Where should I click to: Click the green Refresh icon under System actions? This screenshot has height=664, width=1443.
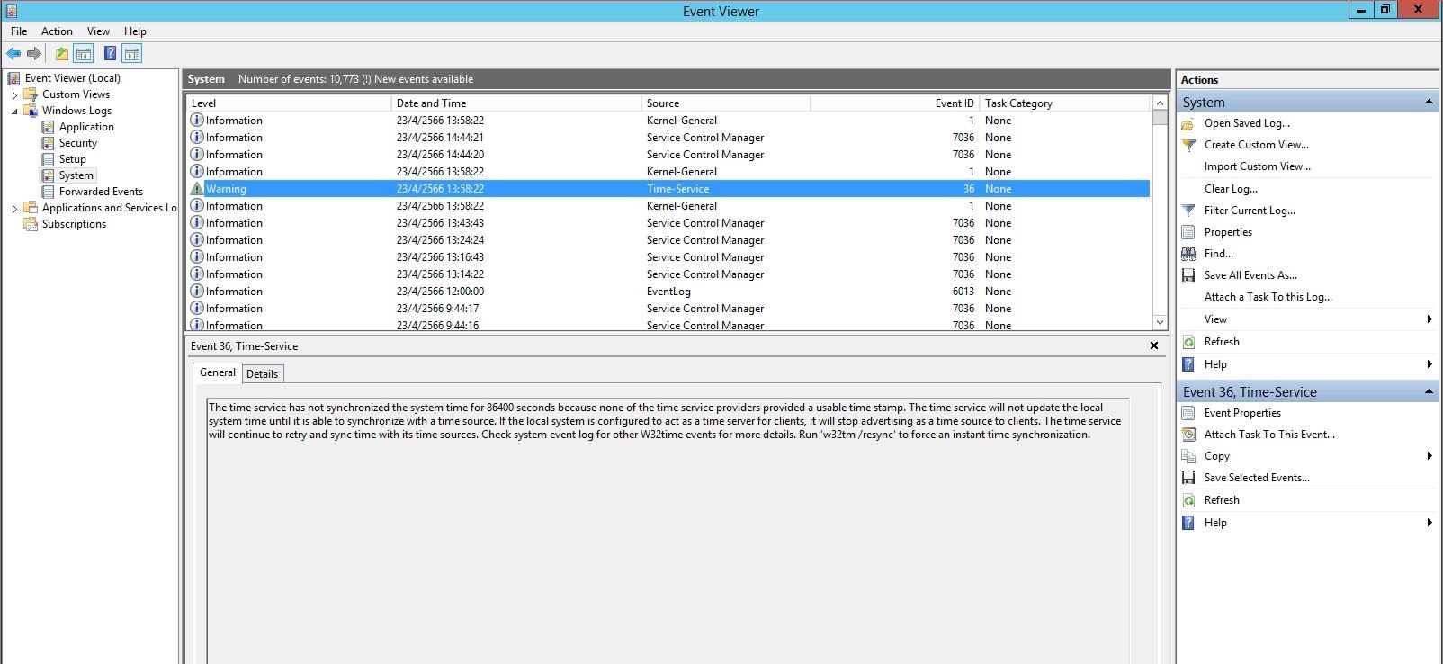point(1188,342)
